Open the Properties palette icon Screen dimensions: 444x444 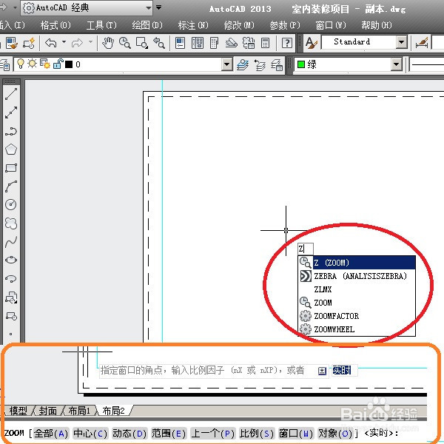click(180, 43)
